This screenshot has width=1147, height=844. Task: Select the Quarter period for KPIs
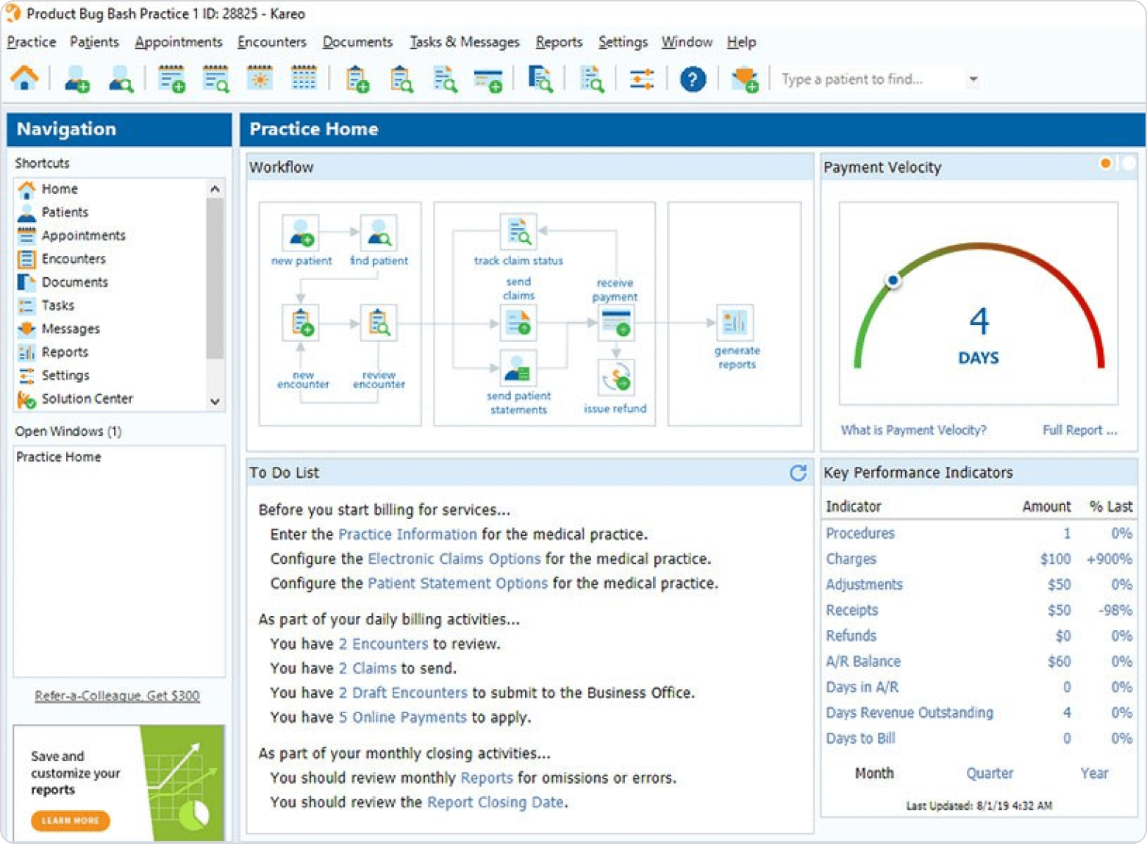[989, 773]
